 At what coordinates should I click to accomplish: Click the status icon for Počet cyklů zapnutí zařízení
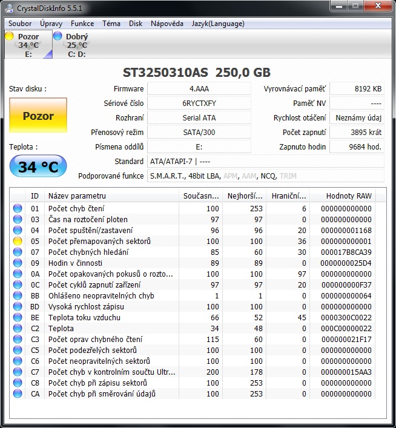(x=18, y=285)
